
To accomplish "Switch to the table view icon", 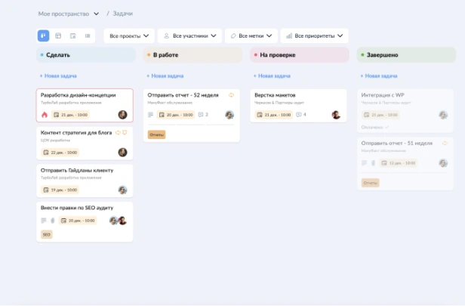I will [58, 36].
